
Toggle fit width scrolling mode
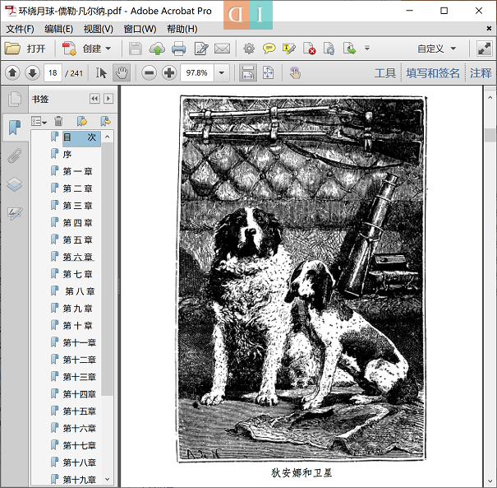point(248,73)
